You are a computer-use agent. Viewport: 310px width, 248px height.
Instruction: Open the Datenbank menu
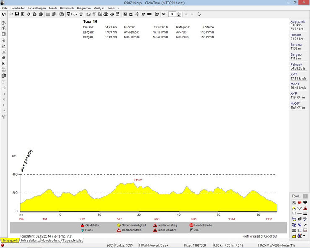tap(67, 8)
